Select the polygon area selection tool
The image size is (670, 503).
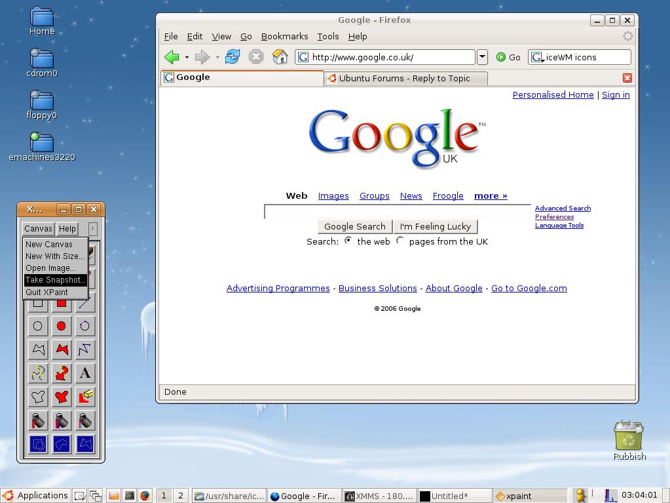[x=84, y=444]
